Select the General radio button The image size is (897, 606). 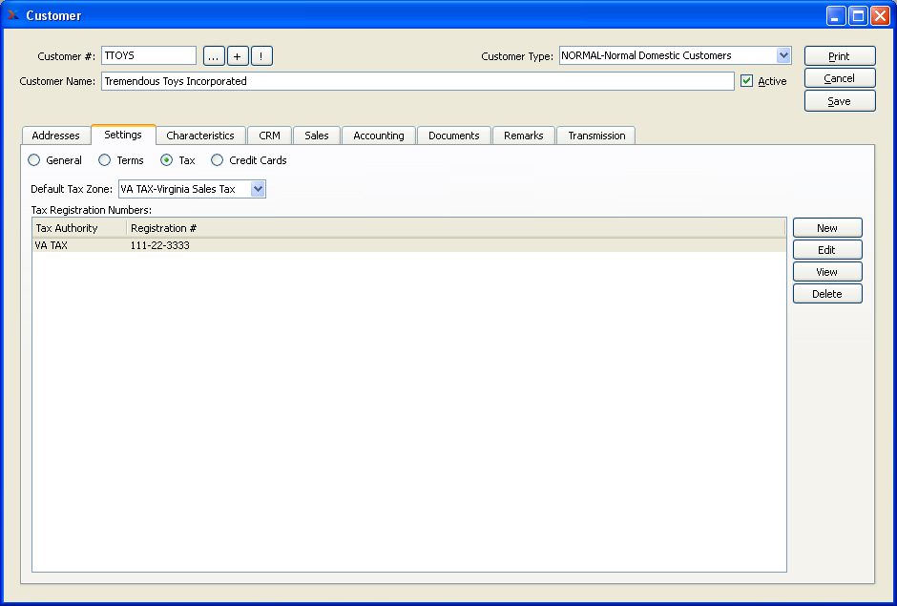[x=34, y=160]
